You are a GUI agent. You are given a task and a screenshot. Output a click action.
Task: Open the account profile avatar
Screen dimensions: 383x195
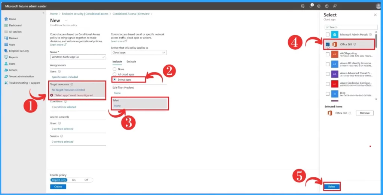point(379,6)
